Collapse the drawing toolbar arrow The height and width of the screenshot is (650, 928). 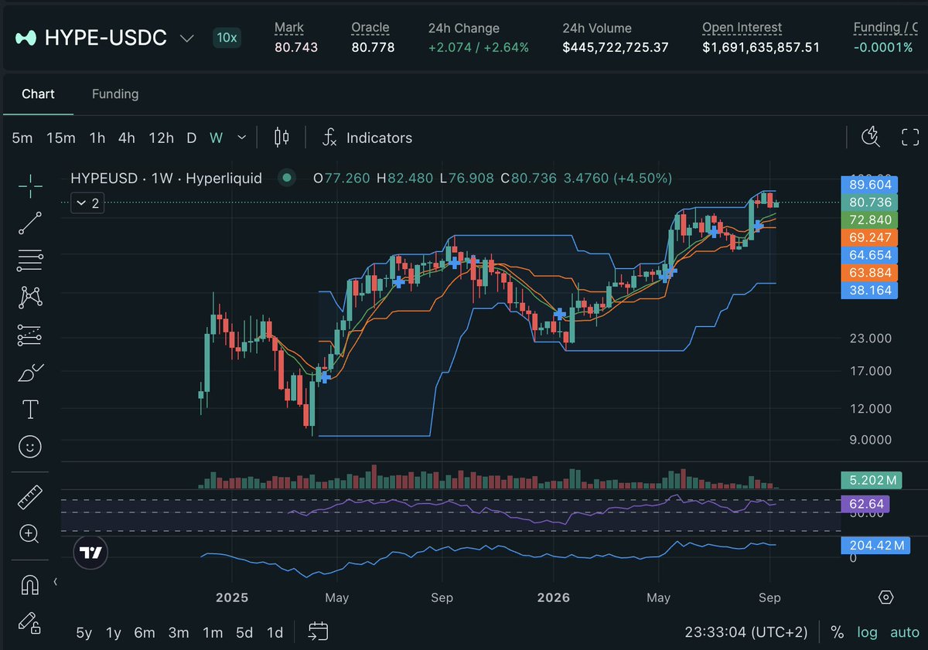(55, 582)
